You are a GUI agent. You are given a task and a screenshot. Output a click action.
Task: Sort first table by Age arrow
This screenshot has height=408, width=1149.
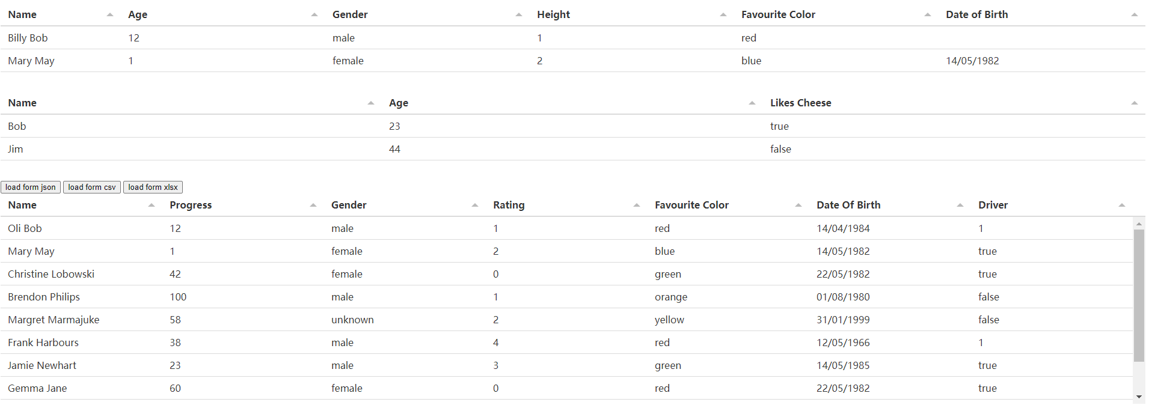[314, 15]
